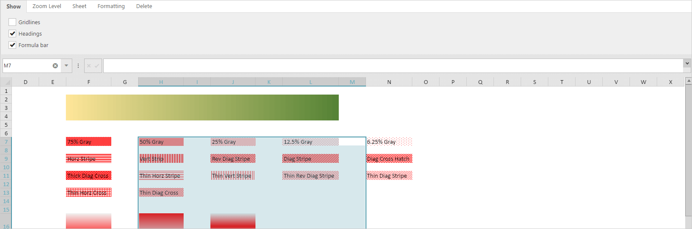Click the yellow-green gradient filled cell
This screenshot has width=692, height=229.
tap(202, 108)
